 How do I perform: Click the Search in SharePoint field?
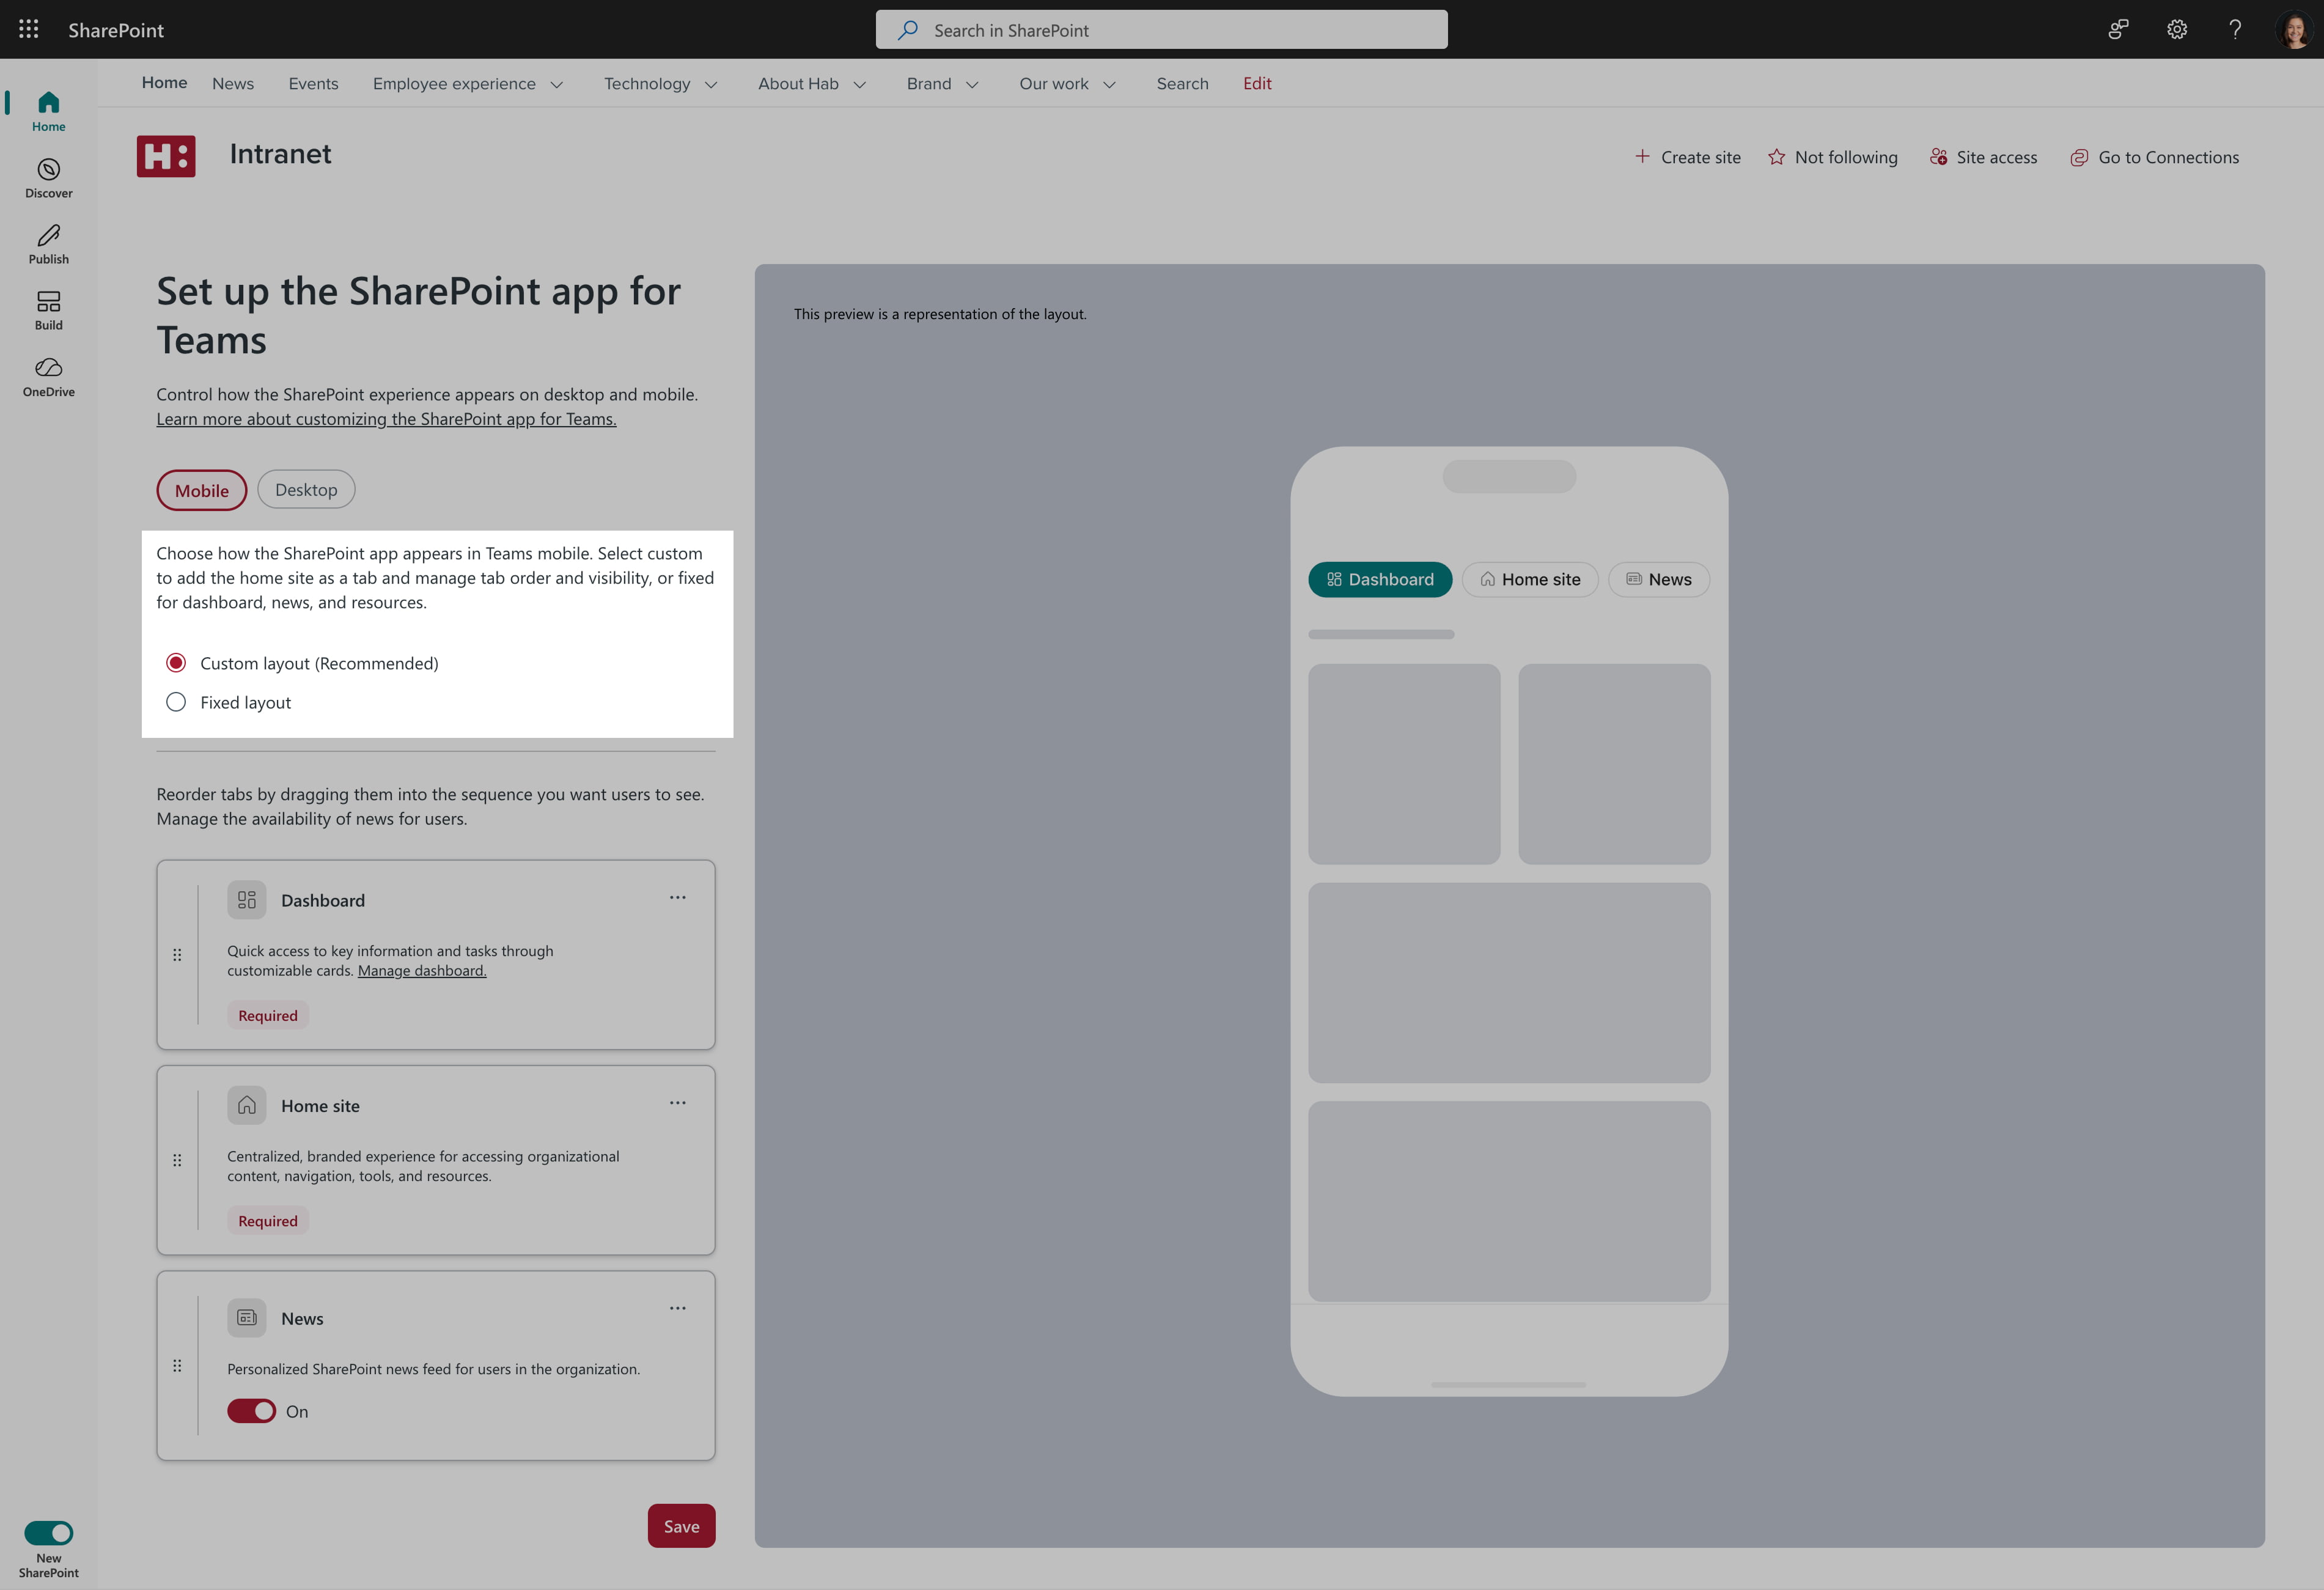(1161, 30)
